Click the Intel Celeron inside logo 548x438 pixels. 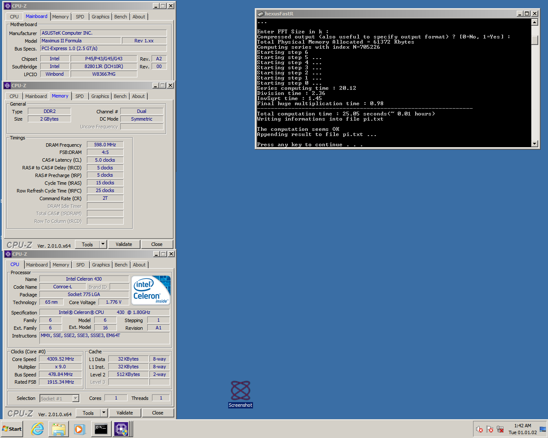coord(151,290)
